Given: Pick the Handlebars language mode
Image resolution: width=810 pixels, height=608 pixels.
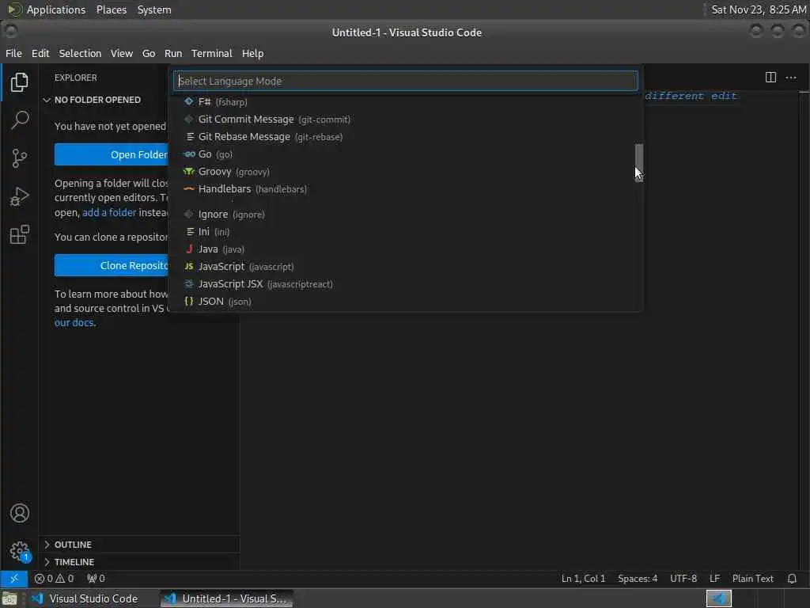Looking at the screenshot, I should click(406, 189).
